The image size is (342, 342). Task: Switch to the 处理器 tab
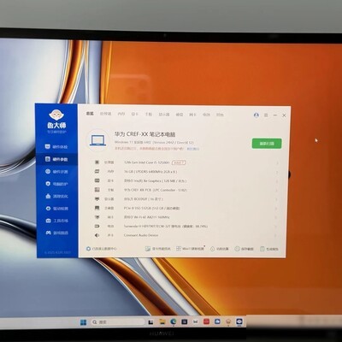(105, 114)
